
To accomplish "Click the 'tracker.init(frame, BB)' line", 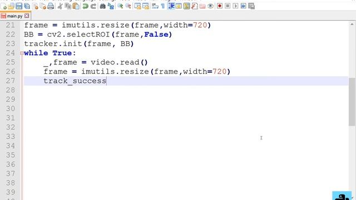I will coord(79,44).
